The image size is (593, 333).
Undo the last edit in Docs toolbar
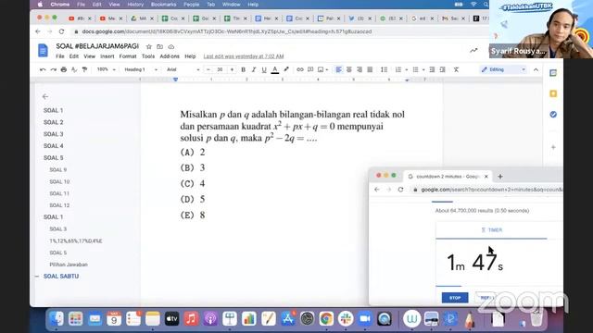(43, 70)
